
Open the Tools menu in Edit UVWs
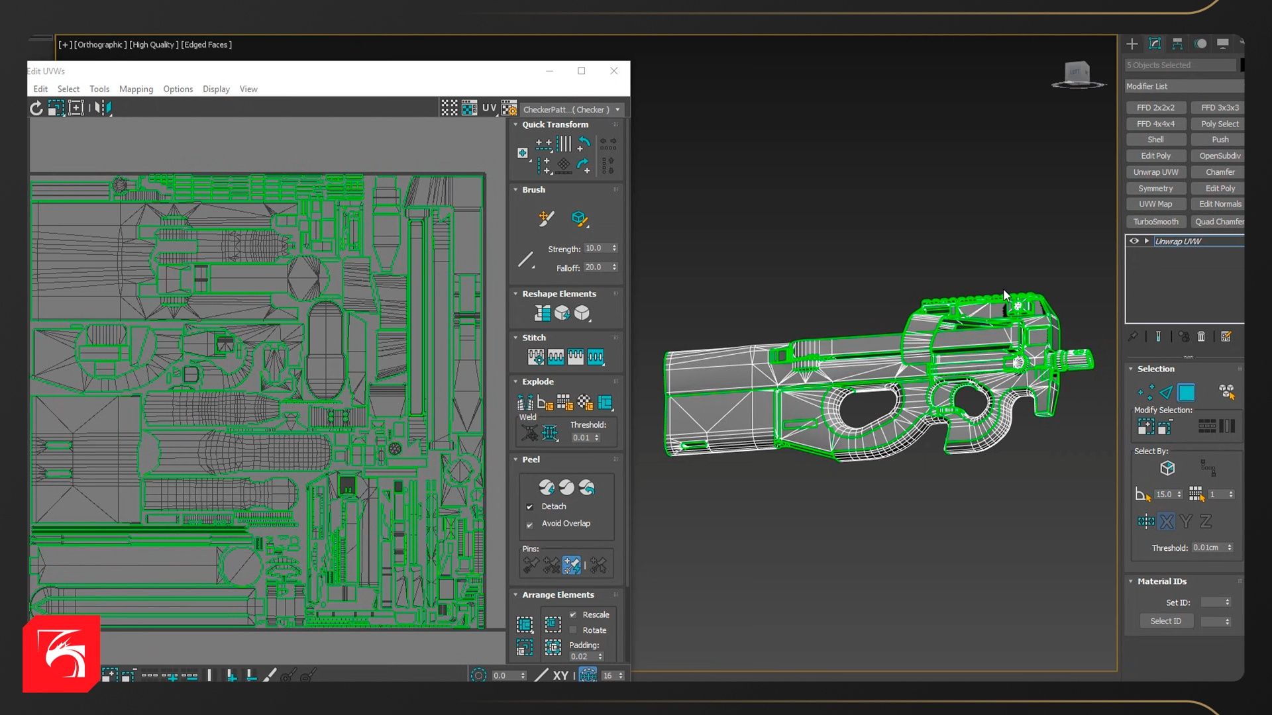click(x=99, y=89)
